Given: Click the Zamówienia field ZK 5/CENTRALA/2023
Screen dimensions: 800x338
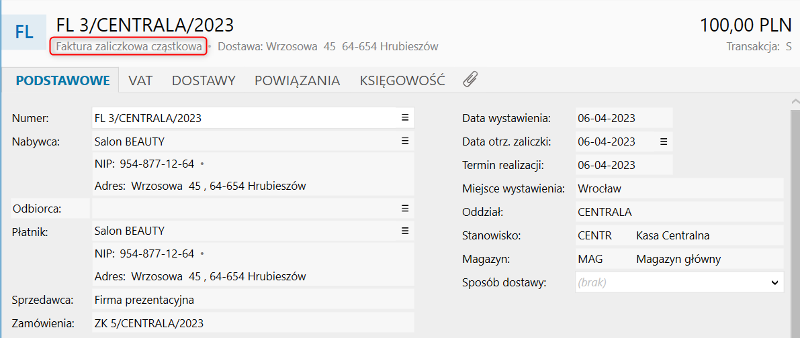Looking at the screenshot, I should 253,322.
